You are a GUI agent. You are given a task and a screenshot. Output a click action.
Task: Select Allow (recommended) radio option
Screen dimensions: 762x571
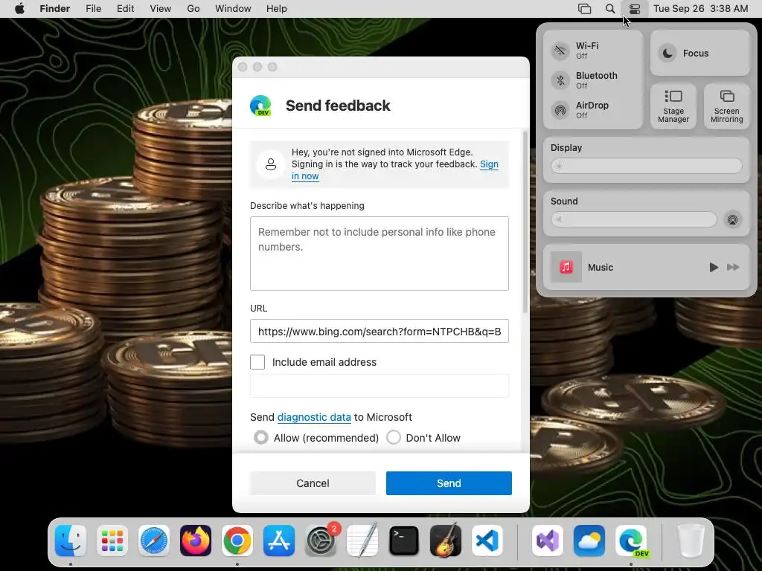[x=261, y=437]
